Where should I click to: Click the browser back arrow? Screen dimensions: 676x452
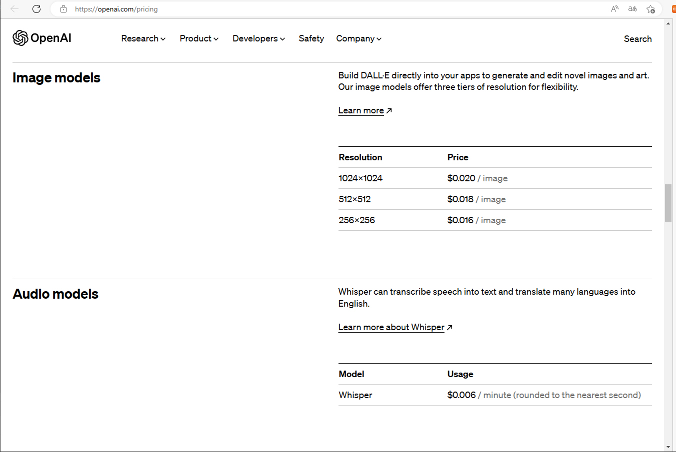click(x=14, y=9)
